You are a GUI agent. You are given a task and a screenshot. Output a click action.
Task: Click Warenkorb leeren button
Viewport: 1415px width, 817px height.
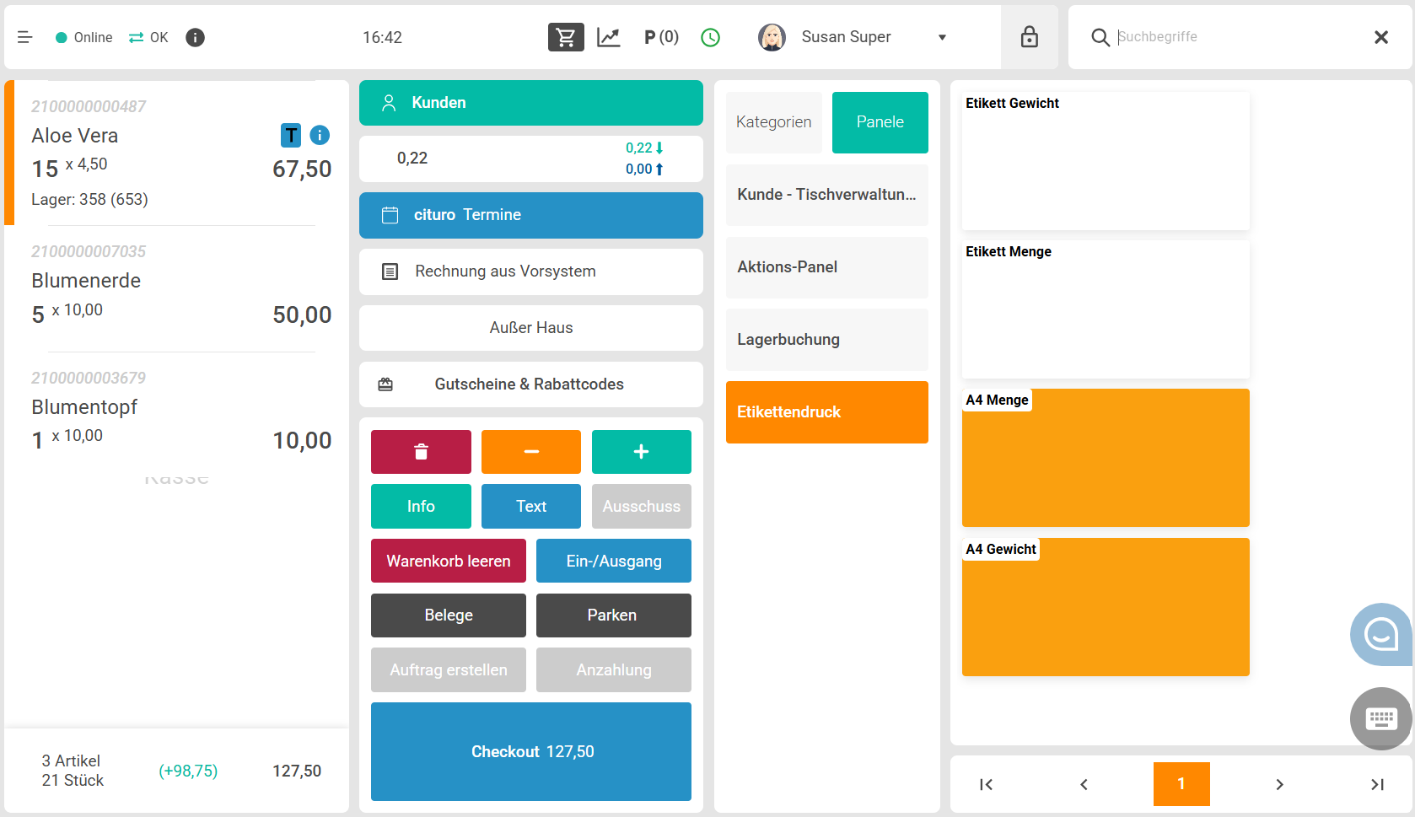coord(448,561)
